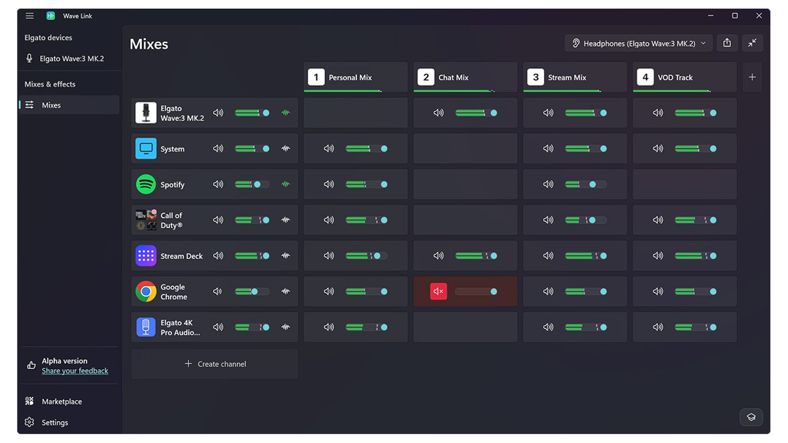Unmute Google Chrome in Chat Mix
This screenshot has width=788, height=443.
438,292
